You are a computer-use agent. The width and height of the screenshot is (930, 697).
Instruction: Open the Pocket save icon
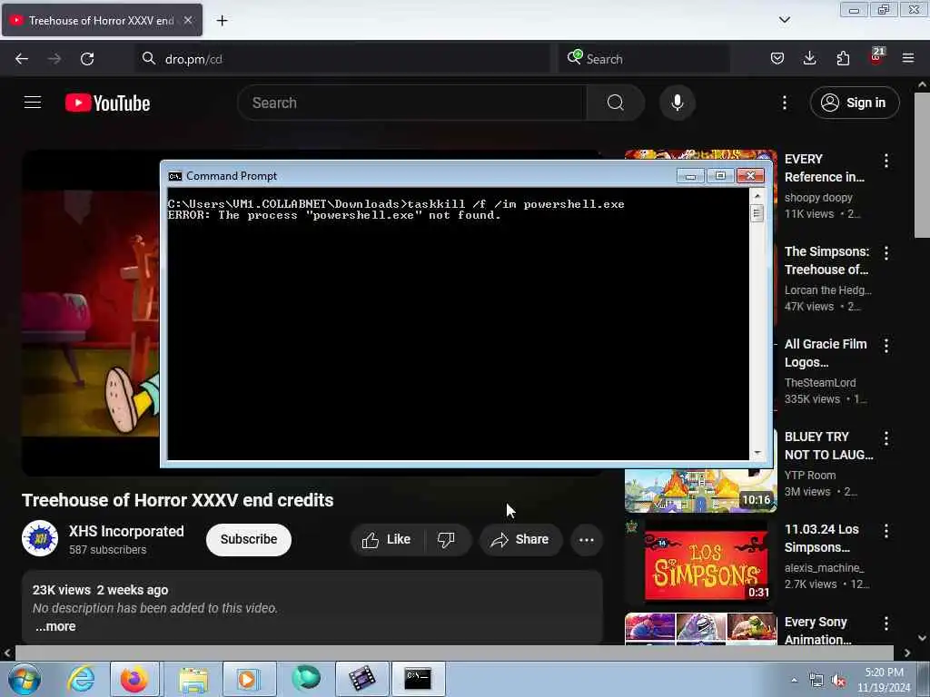click(x=777, y=59)
